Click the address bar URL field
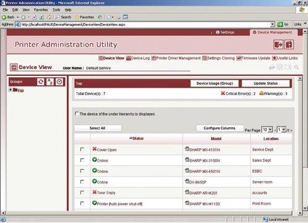This screenshot has height=223, width=308. tap(145, 25)
